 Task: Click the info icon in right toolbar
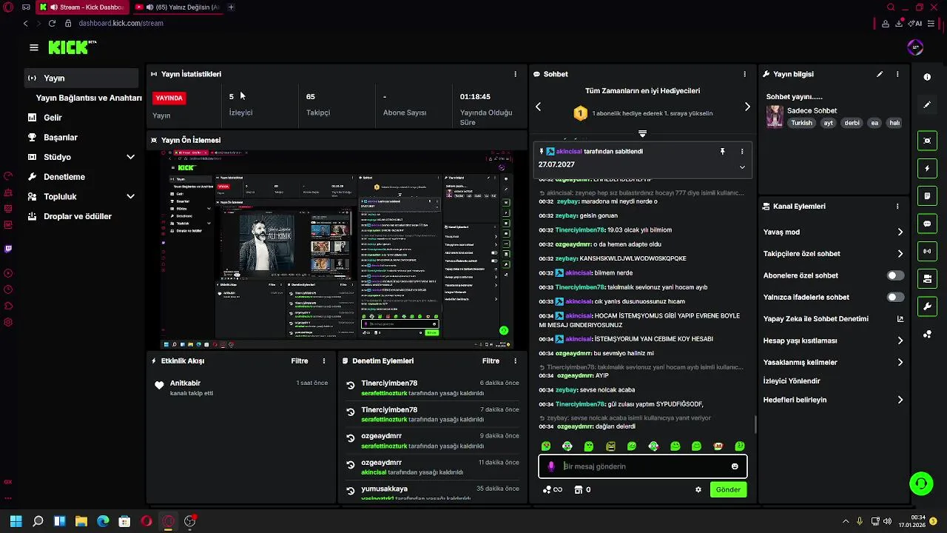point(927,77)
